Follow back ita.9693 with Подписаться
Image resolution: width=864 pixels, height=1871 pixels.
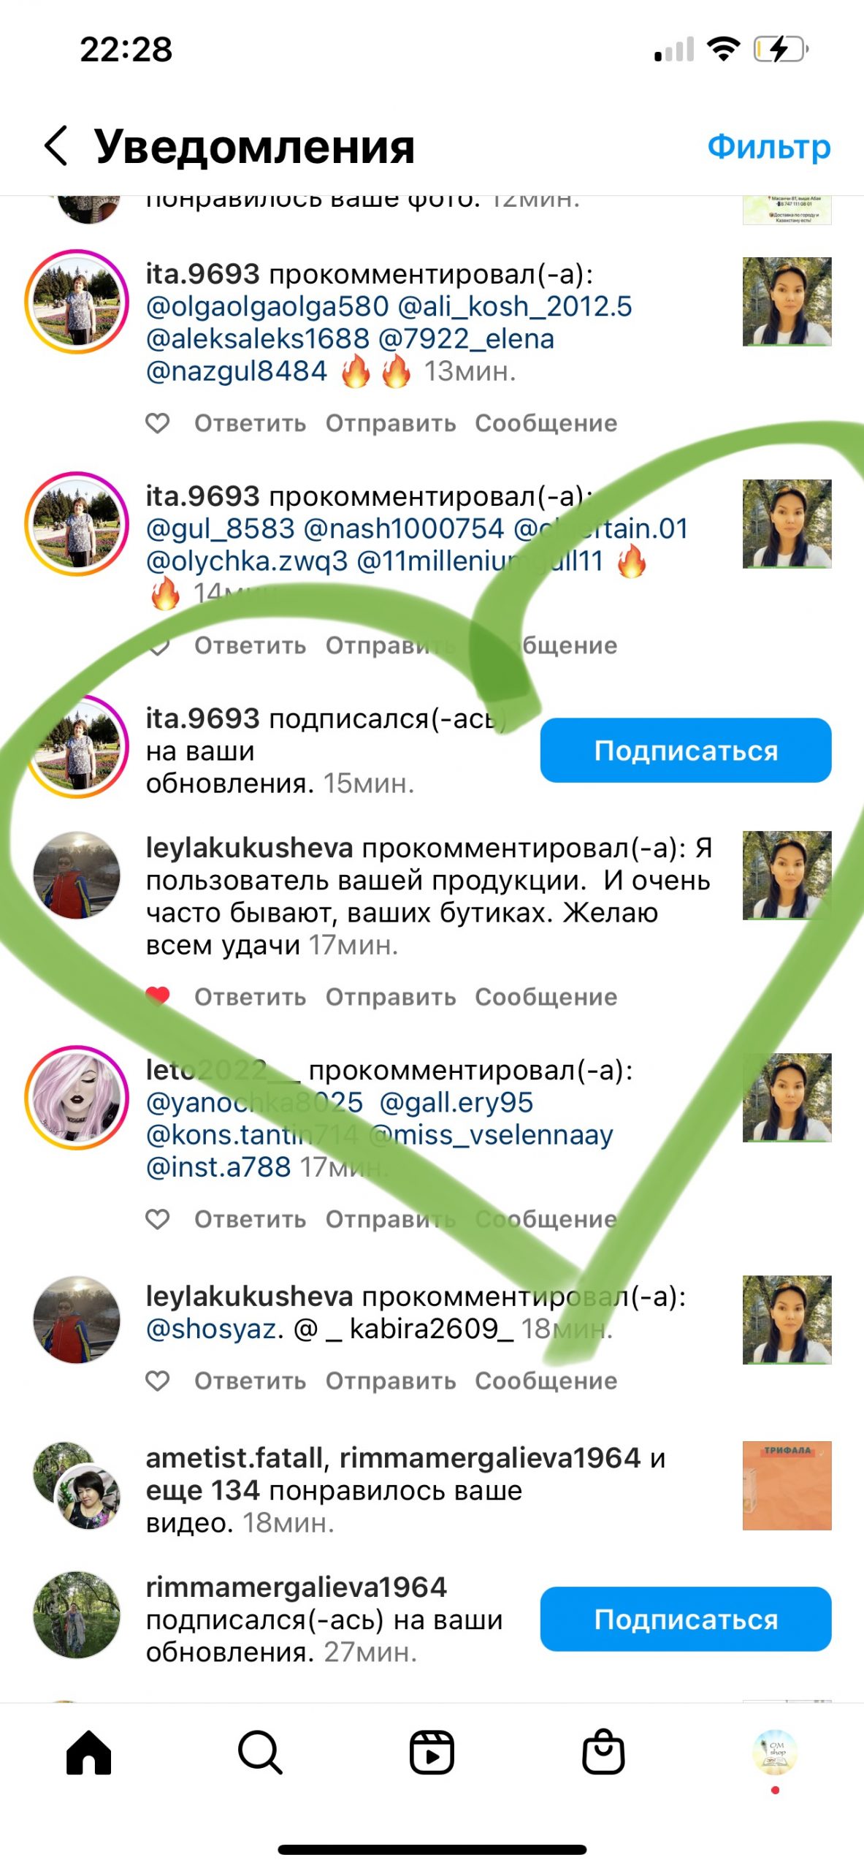click(x=686, y=751)
